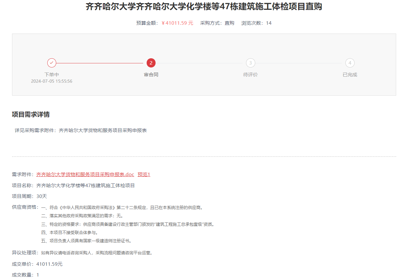Click the 浏览次数 view count text
This screenshot has height=280, width=413.
(x=256, y=23)
